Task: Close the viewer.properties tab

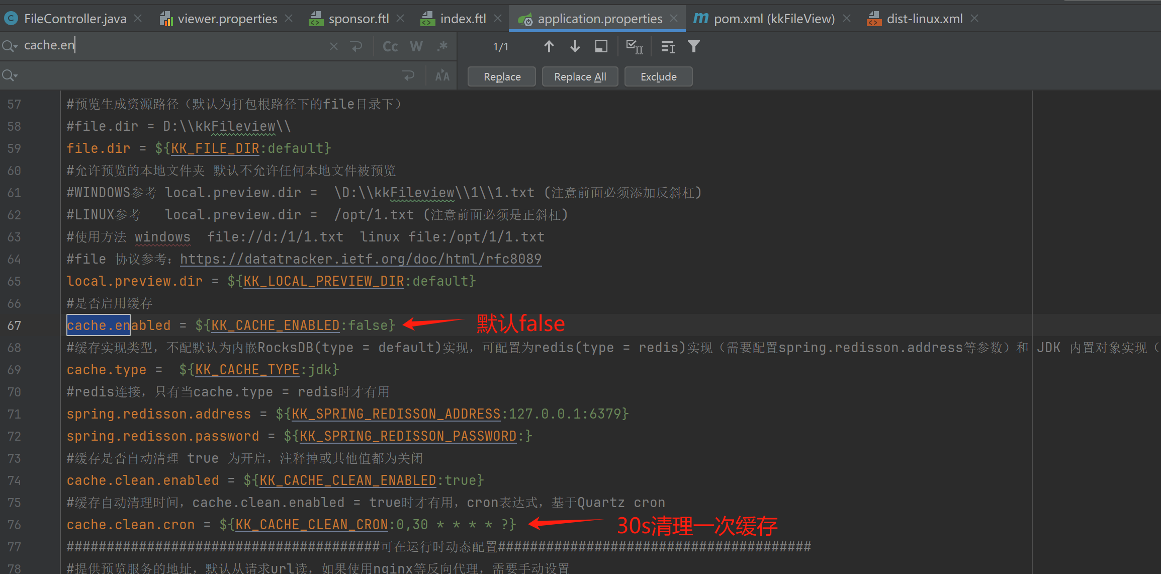Action: point(289,19)
